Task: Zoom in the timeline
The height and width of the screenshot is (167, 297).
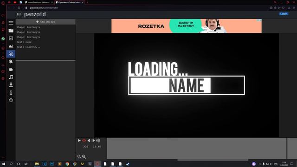Action: 84,157
